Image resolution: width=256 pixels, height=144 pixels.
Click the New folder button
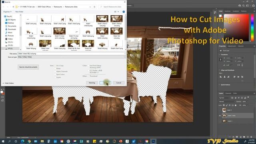[19, 12]
